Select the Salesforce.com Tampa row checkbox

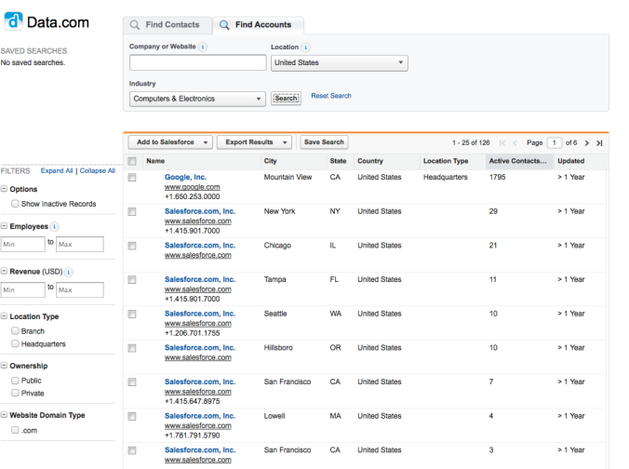[132, 280]
